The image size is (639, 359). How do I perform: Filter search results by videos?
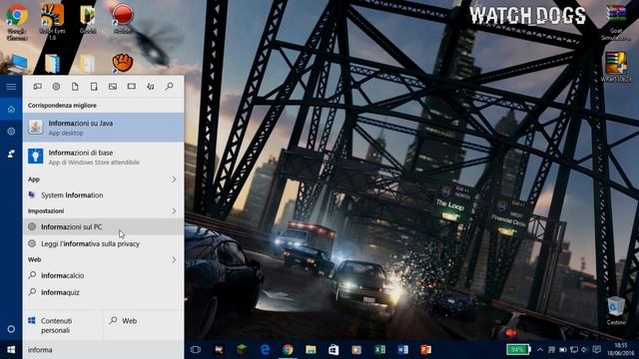coord(131,87)
